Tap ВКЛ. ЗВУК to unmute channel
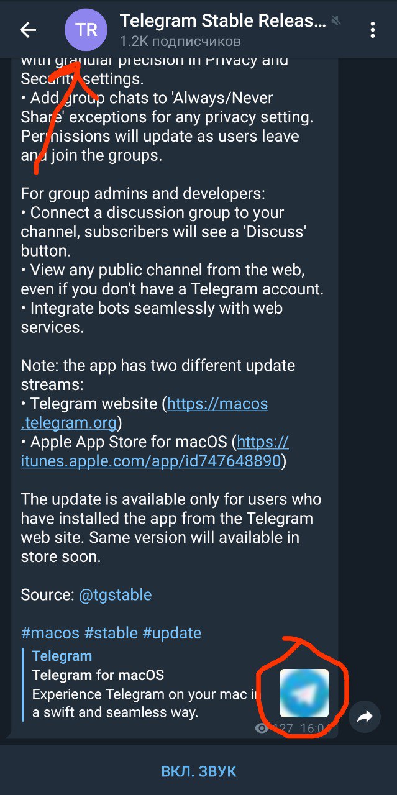 click(x=199, y=771)
